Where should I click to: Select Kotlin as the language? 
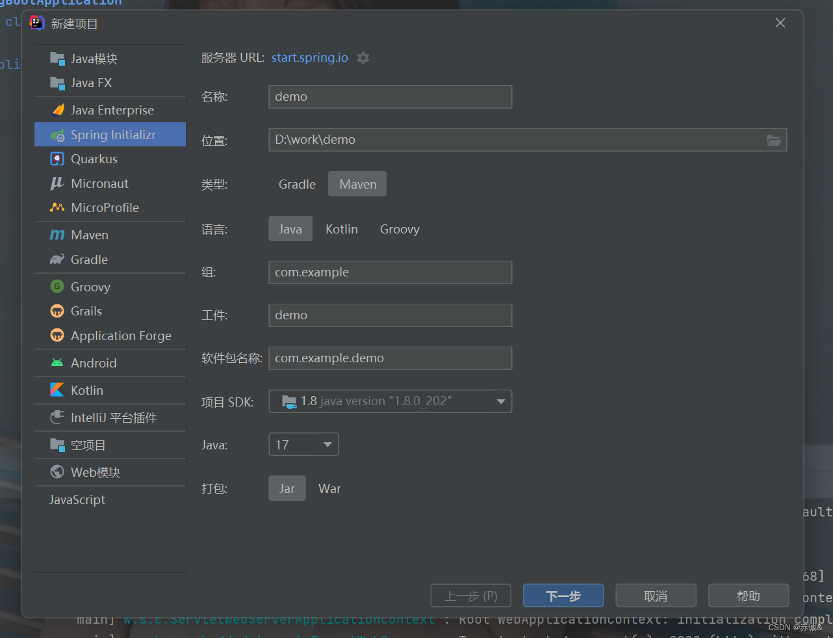tap(342, 228)
